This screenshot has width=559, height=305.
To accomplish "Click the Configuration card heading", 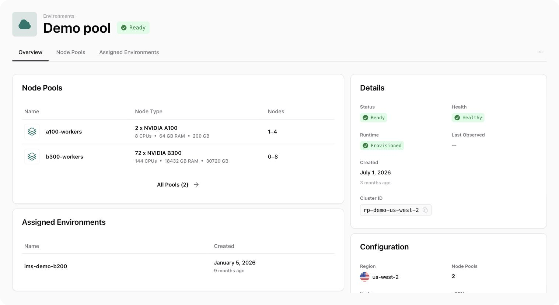I will (384, 247).
